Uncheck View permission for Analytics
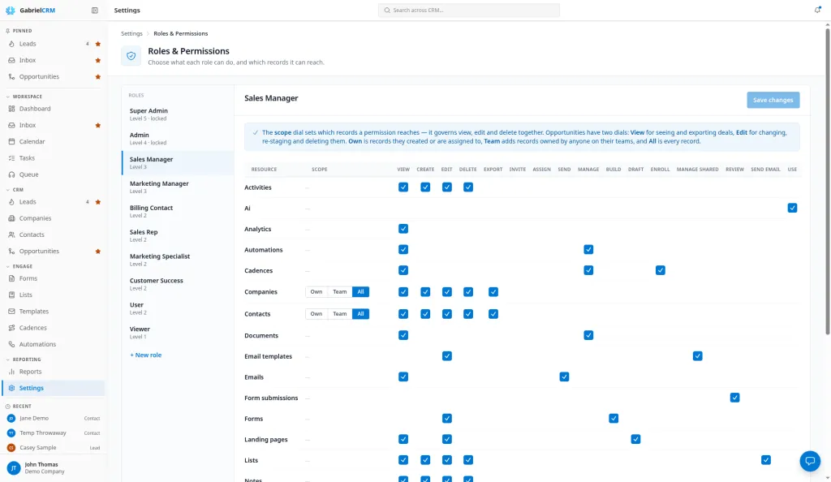831x482 pixels. point(403,229)
